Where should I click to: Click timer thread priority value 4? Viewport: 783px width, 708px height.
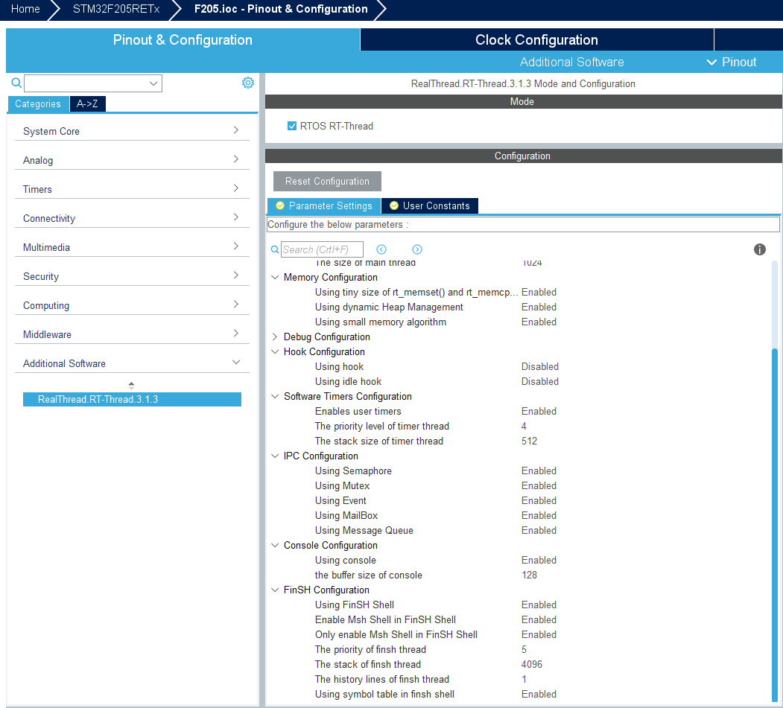point(524,426)
